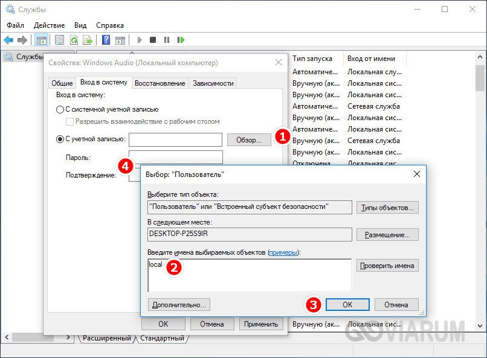Select С системной учетной записью radio
Viewport: 487px width, 358px height.
pos(60,109)
